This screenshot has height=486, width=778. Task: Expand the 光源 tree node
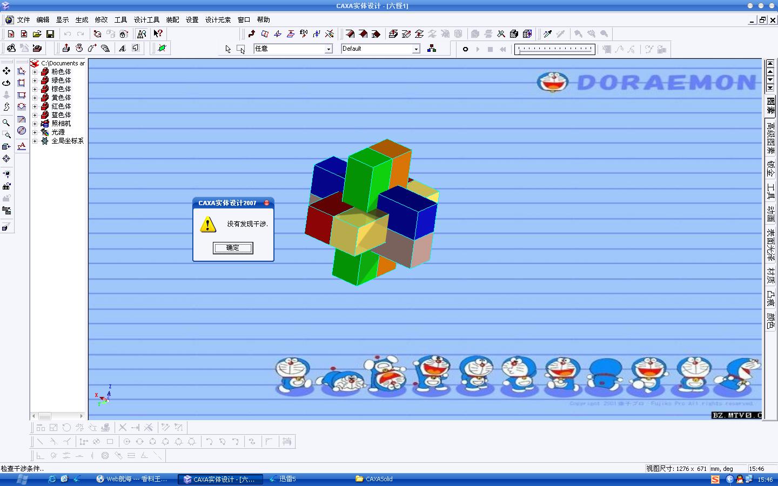tap(35, 132)
